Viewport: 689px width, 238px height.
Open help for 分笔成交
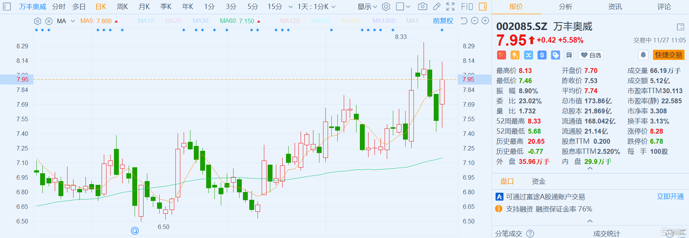coord(530,234)
